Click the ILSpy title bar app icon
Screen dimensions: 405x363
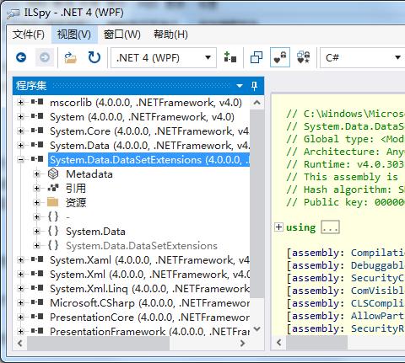[13, 13]
